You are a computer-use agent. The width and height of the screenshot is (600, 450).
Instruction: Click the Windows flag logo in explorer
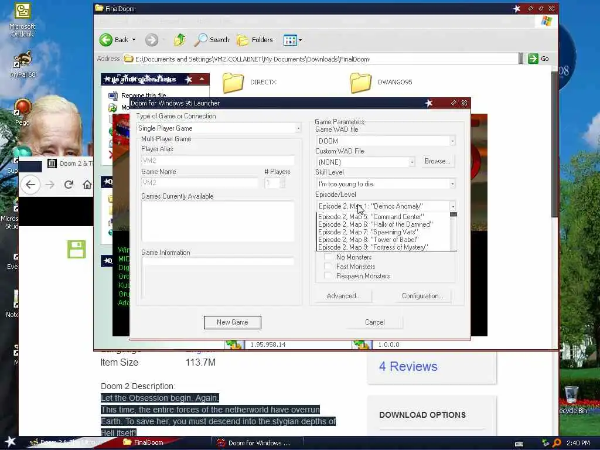(x=547, y=21)
